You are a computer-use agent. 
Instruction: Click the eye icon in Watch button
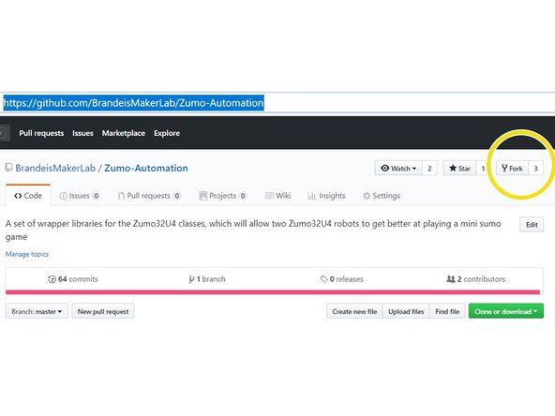(385, 168)
